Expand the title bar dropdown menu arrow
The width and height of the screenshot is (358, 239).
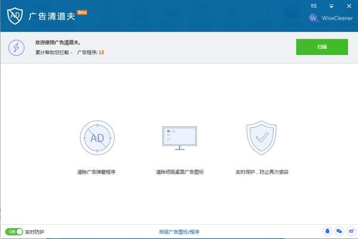point(331,6)
